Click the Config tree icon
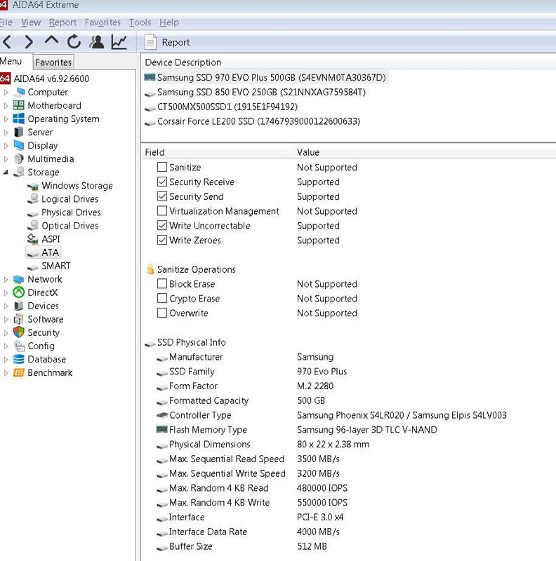 [19, 346]
